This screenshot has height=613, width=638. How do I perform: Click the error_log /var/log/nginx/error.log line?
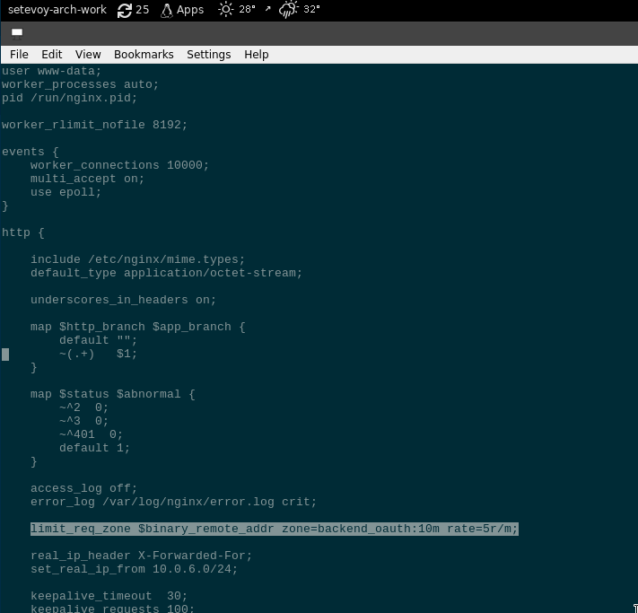[x=173, y=502]
